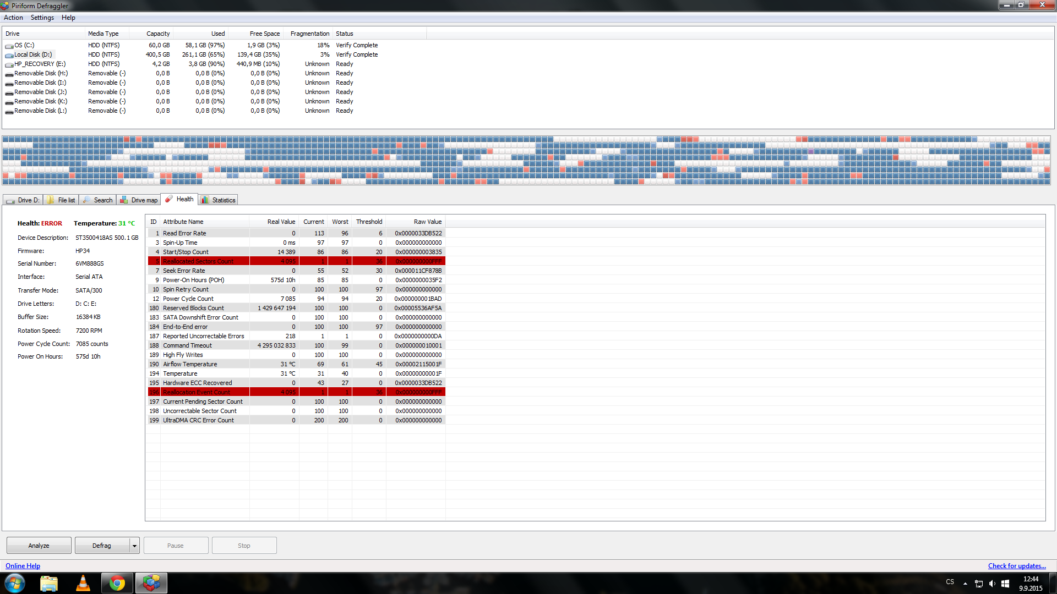This screenshot has width=1057, height=594.
Task: Select the Spin Retry Count row
Action: (296, 289)
